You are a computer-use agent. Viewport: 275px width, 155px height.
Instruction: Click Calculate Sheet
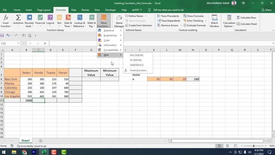(x=247, y=24)
